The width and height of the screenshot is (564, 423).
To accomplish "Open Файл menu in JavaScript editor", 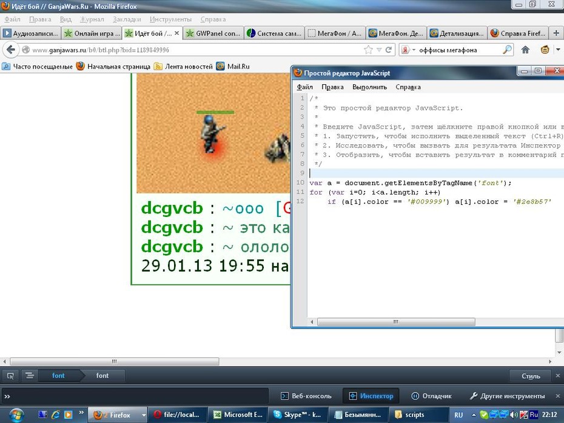I will tap(304, 87).
